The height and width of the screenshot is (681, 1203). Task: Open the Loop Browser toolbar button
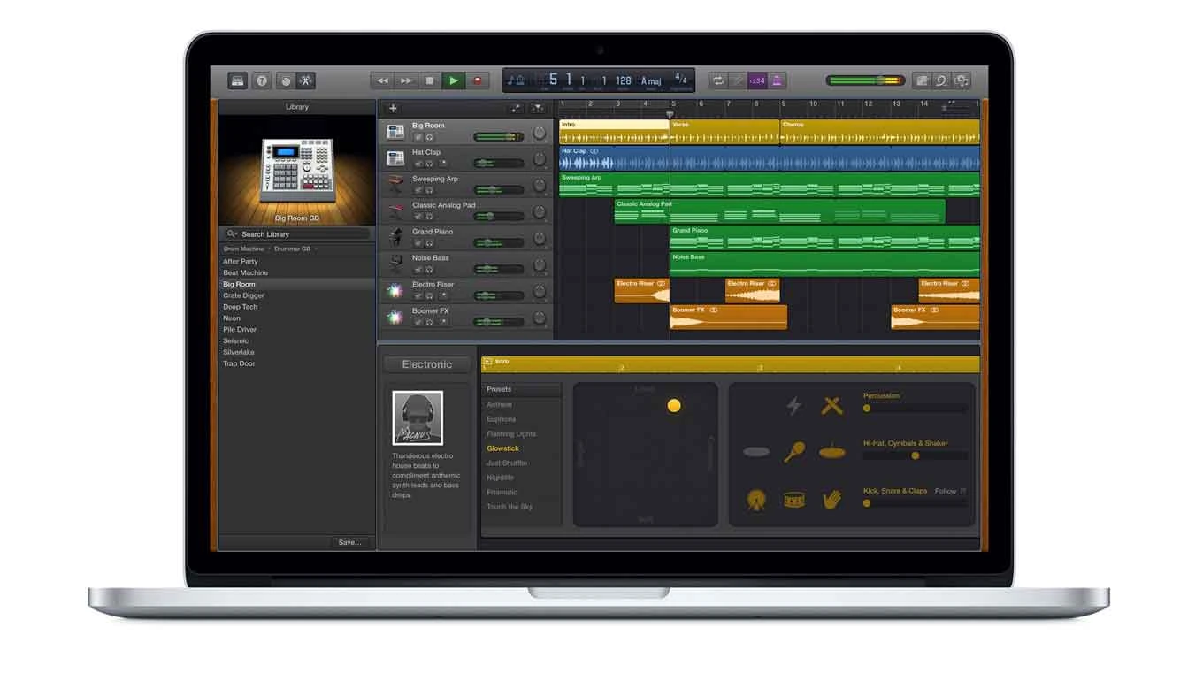pos(941,80)
